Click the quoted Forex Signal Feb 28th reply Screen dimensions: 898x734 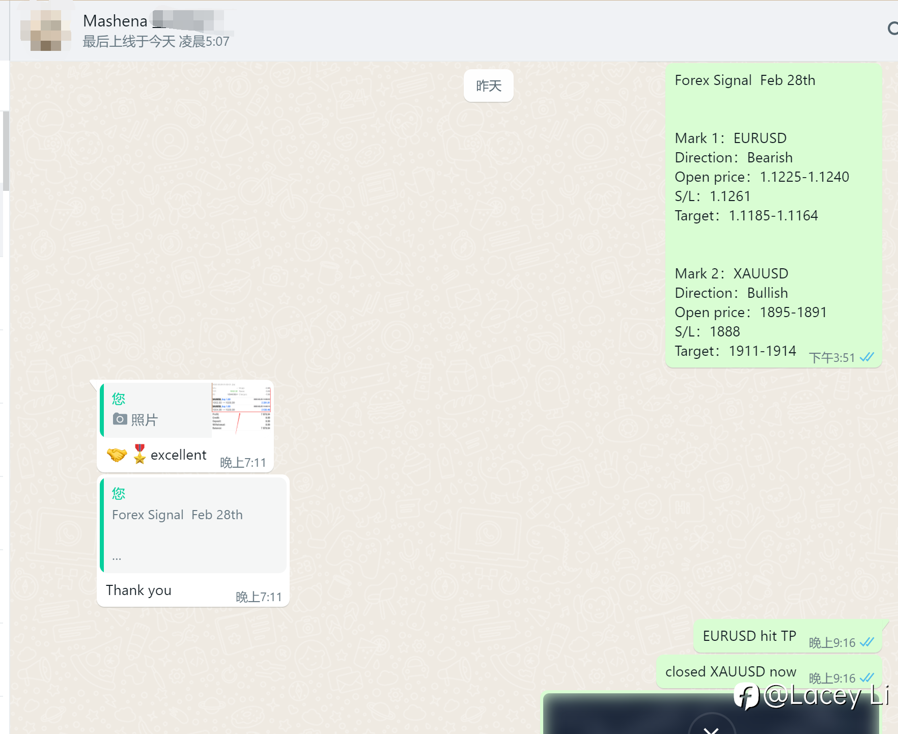point(193,524)
